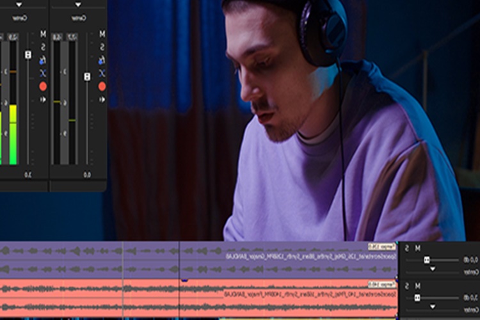Click the volume slider handle of 3.0 dB track
This screenshot has width=480, height=320.
(417, 298)
